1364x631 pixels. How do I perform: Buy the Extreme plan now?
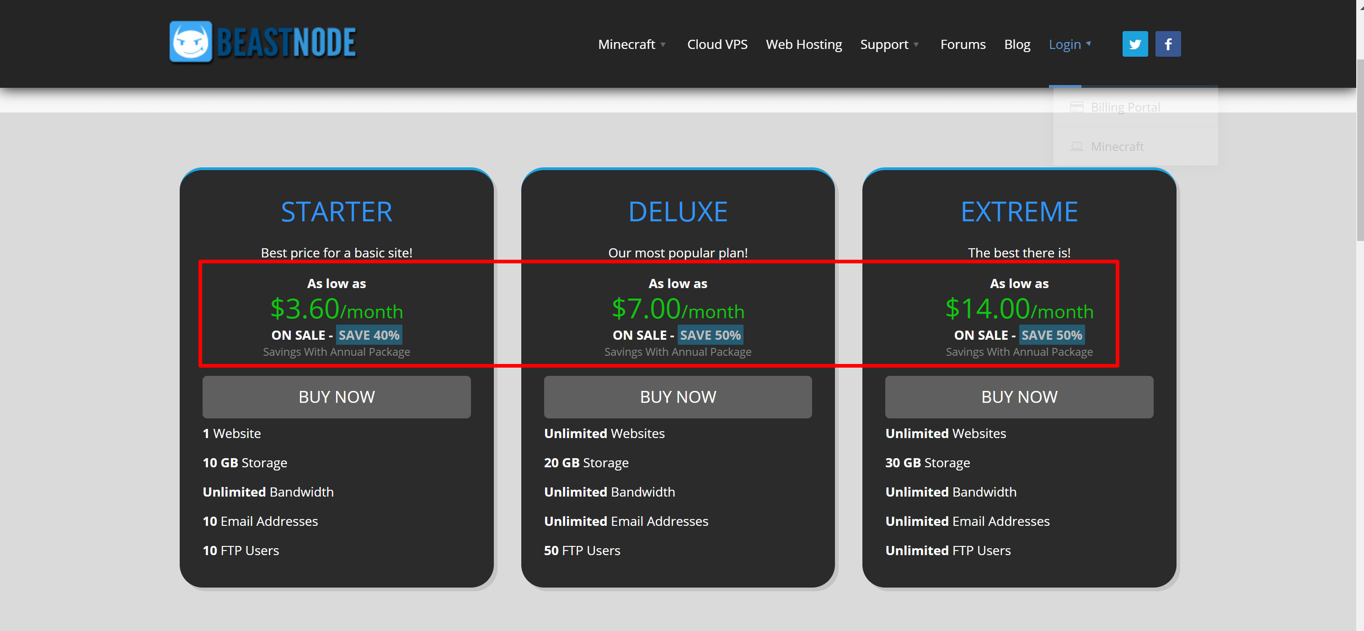(x=1019, y=396)
